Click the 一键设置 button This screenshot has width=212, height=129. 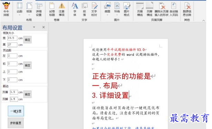(x=16, y=111)
